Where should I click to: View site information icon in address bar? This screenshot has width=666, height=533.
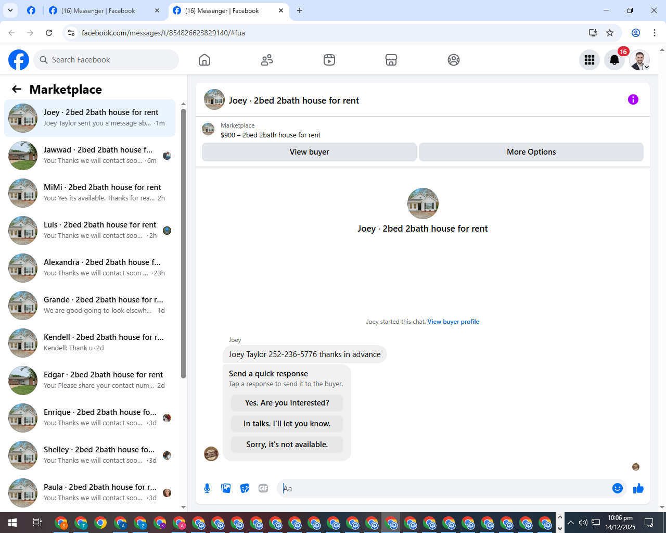tap(72, 33)
